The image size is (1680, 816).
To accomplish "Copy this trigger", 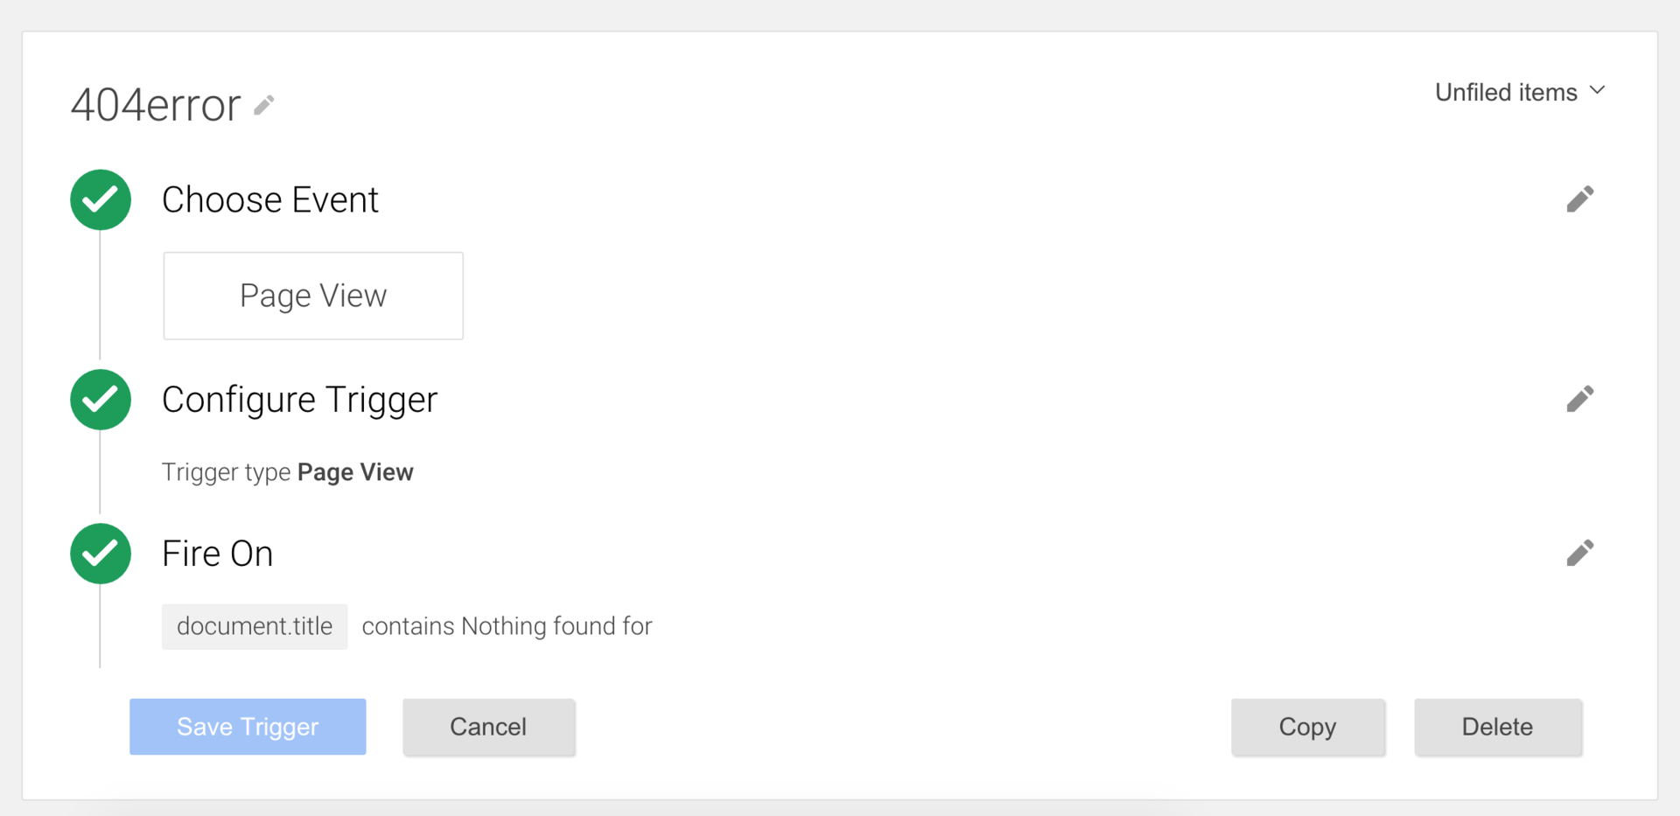I will (x=1307, y=727).
